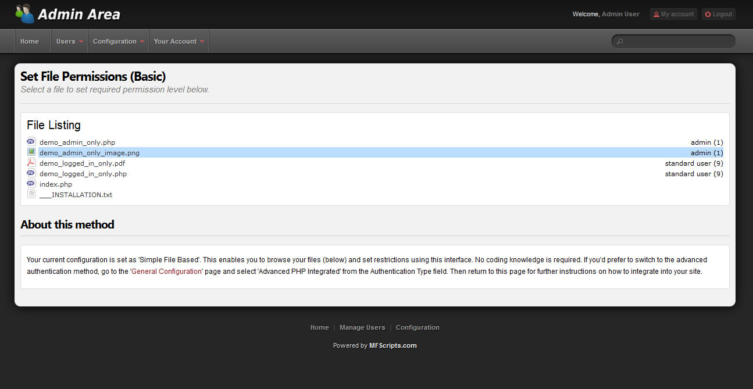
Task: Click admin (1) permission for demo_admin_only.php
Action: (707, 142)
